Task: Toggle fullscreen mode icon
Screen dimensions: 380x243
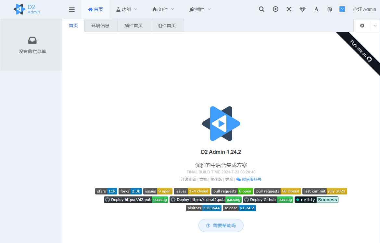Action: (289, 9)
